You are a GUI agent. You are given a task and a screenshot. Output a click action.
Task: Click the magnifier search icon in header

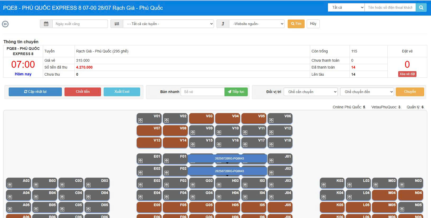pyautogui.click(x=421, y=8)
